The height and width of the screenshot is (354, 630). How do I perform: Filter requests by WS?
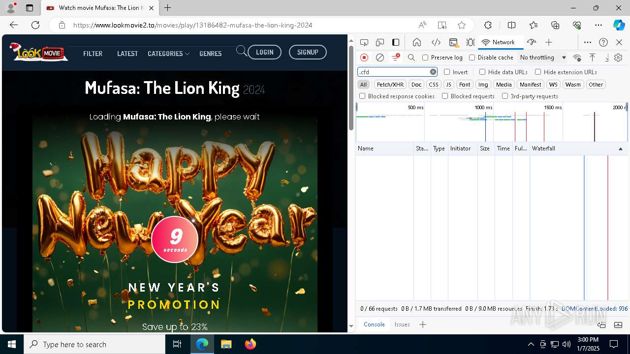tap(554, 85)
